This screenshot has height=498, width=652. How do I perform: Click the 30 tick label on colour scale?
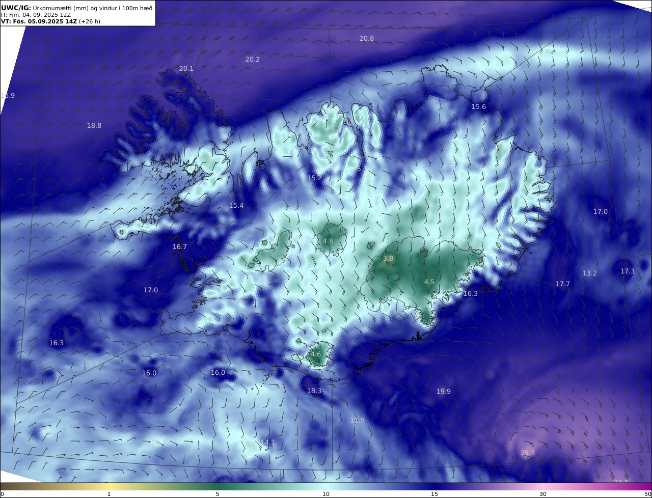pyautogui.click(x=543, y=494)
